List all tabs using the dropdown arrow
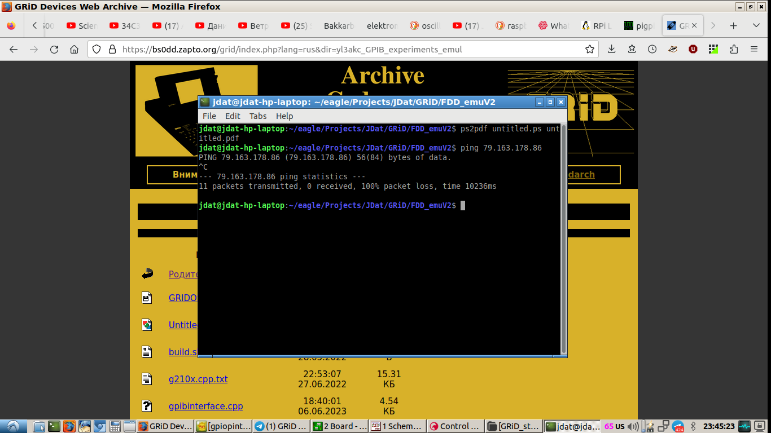771x433 pixels. [x=756, y=25]
